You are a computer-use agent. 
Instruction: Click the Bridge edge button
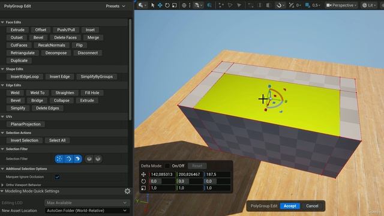pyautogui.click(x=37, y=100)
